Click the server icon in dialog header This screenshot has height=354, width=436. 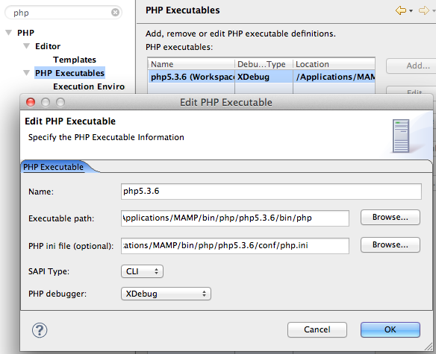point(401,136)
